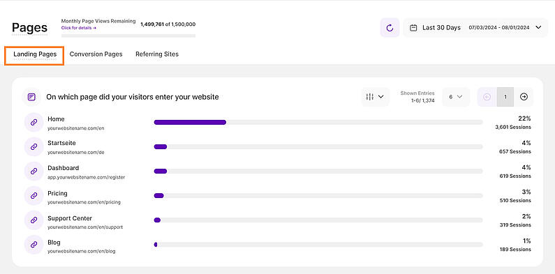Open the filter settings sliders dropdown
This screenshot has height=274, width=555.
click(x=375, y=97)
